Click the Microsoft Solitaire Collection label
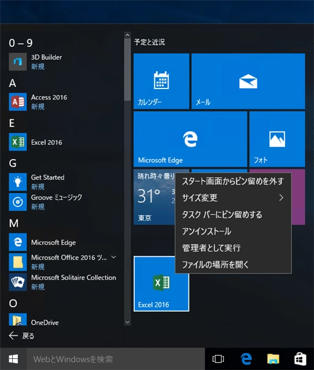 [x=74, y=277]
